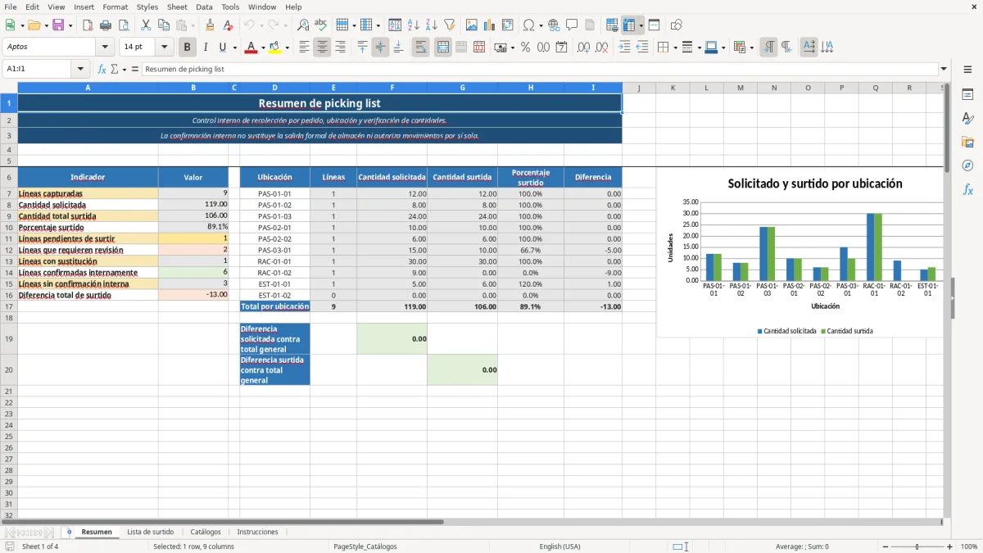Expand Font Color dropdown arrow
Screen dimensions: 983x553
(x=262, y=48)
